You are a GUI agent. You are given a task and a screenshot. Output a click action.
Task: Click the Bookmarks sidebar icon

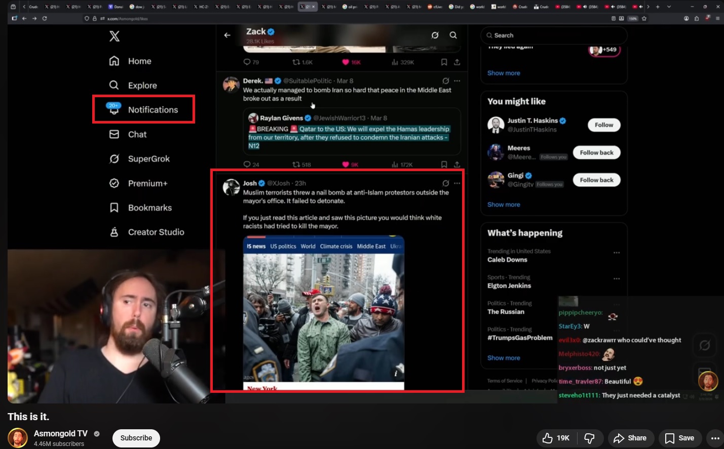click(115, 208)
